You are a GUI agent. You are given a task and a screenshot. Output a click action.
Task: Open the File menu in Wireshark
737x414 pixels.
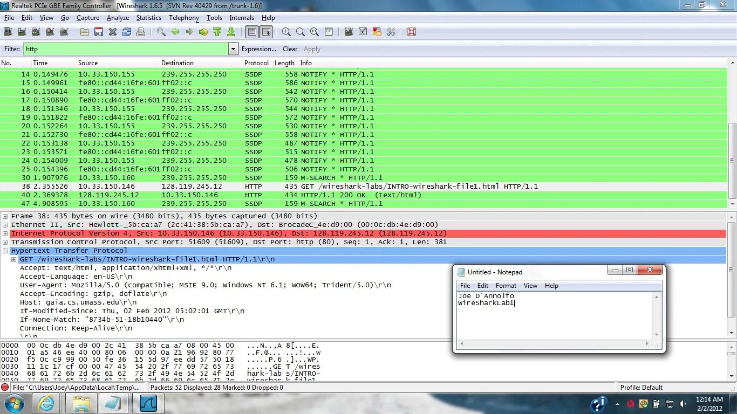point(9,18)
